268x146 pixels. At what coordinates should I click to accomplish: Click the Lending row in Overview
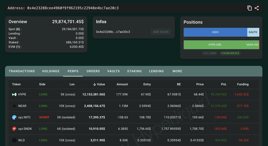46,34
